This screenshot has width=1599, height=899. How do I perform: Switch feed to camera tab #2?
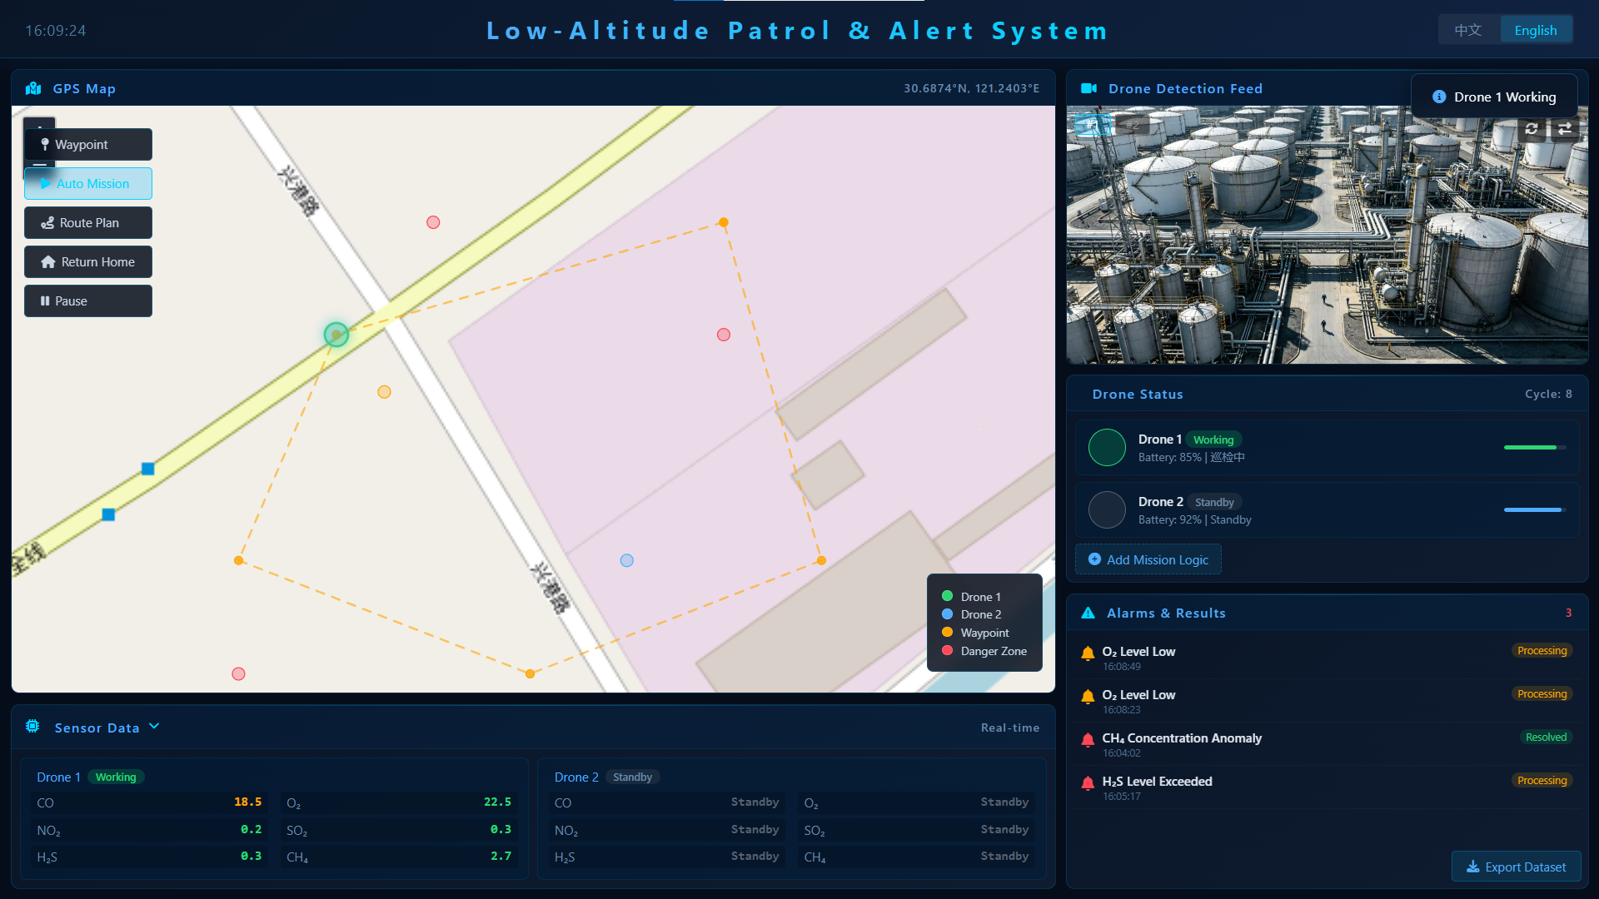(1132, 125)
